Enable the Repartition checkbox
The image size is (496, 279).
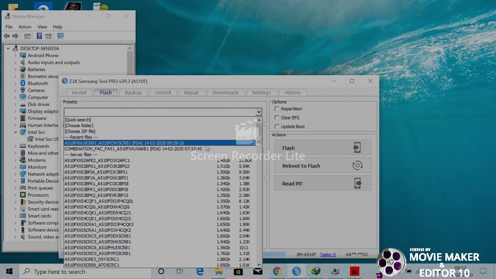pyautogui.click(x=277, y=109)
